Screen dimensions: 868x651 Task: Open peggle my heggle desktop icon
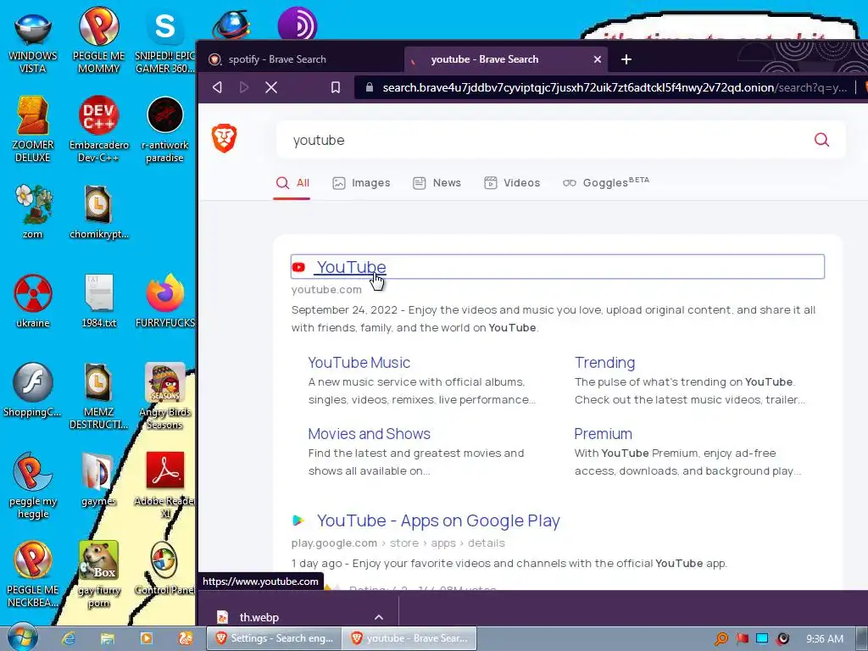(33, 486)
